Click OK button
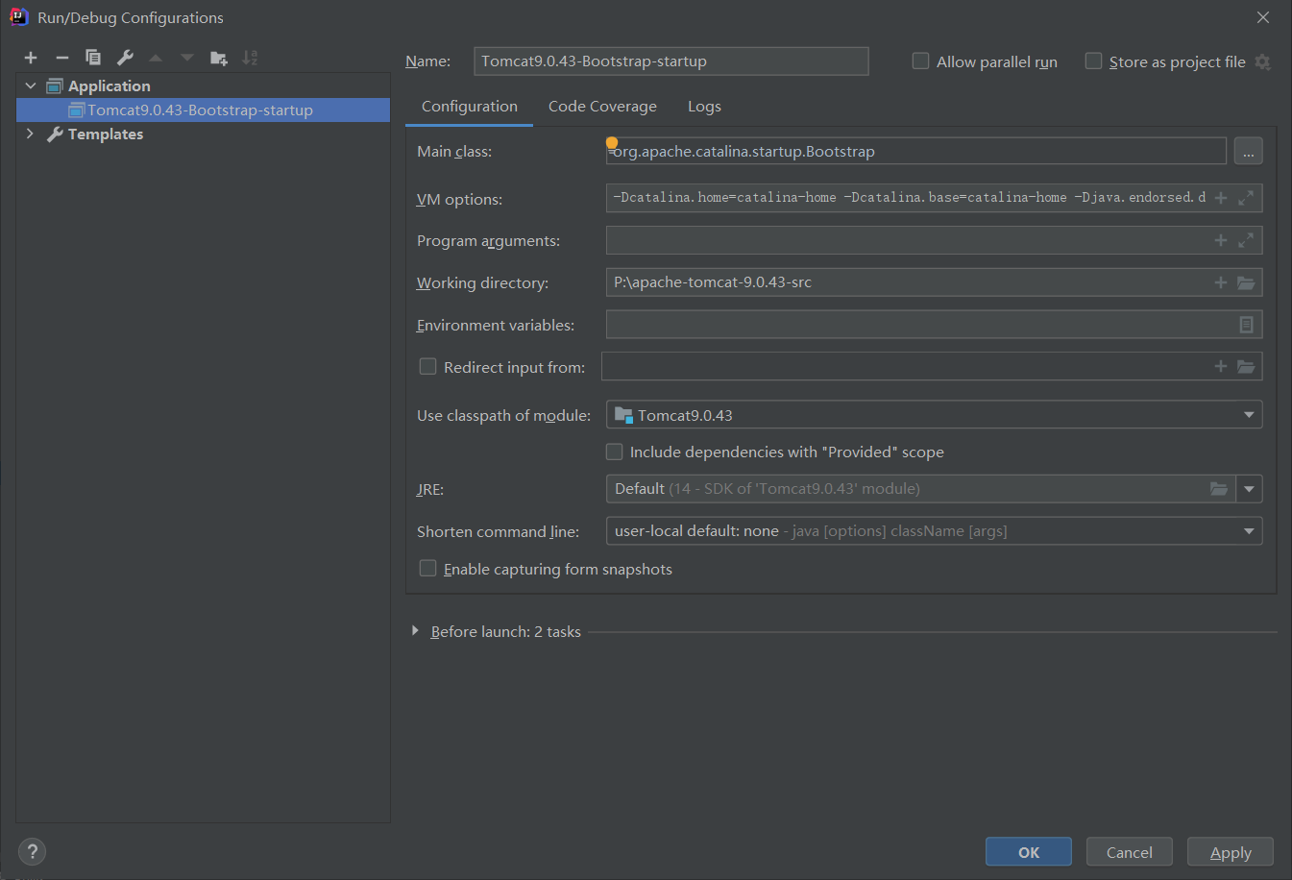 click(x=1029, y=852)
